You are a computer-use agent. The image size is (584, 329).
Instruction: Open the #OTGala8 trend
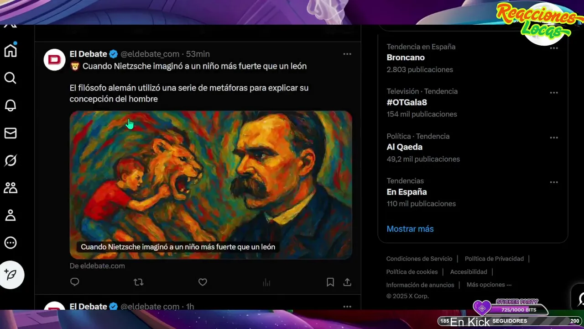pos(407,102)
